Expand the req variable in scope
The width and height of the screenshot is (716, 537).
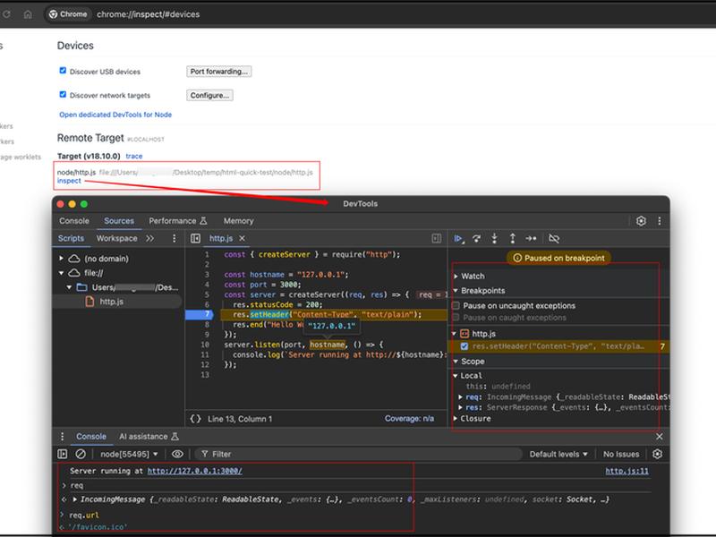[x=460, y=397]
